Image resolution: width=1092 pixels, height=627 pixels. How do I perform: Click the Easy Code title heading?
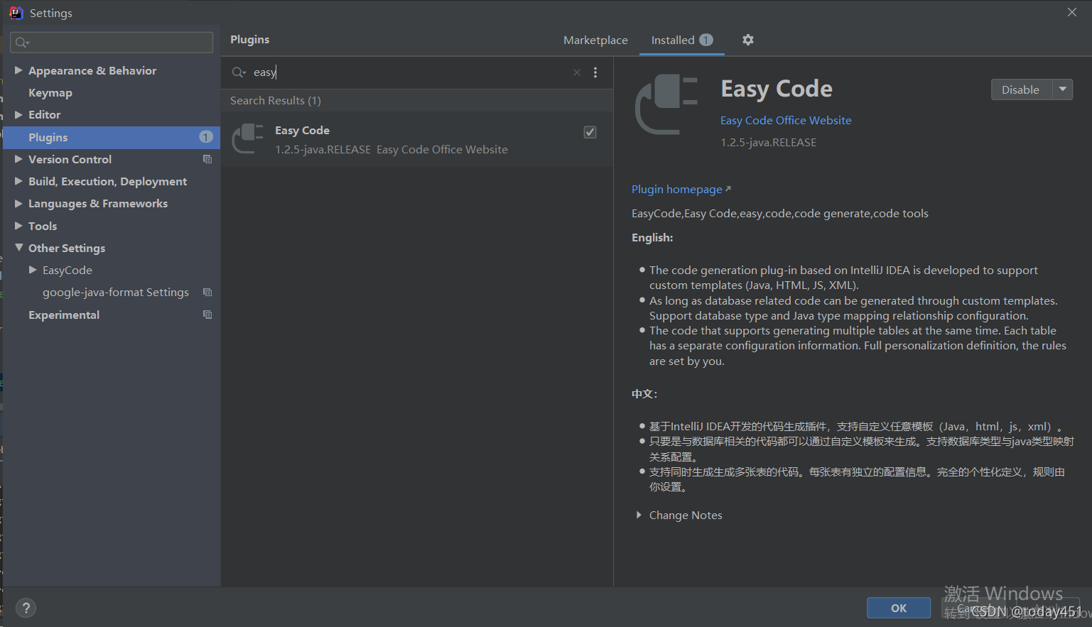pos(777,89)
